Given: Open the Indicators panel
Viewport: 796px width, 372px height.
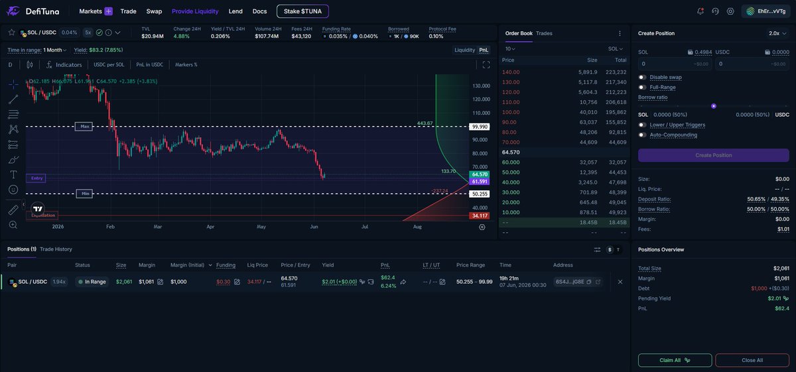Looking at the screenshot, I should [x=64, y=65].
